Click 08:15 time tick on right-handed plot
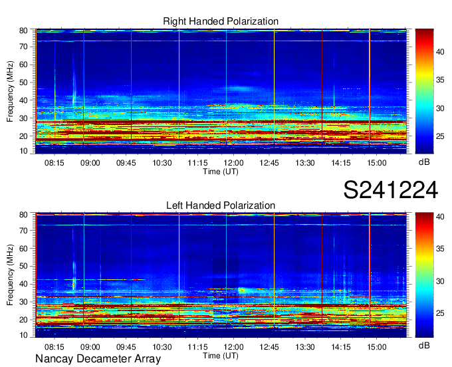This screenshot has height=367, width=452. [55, 163]
